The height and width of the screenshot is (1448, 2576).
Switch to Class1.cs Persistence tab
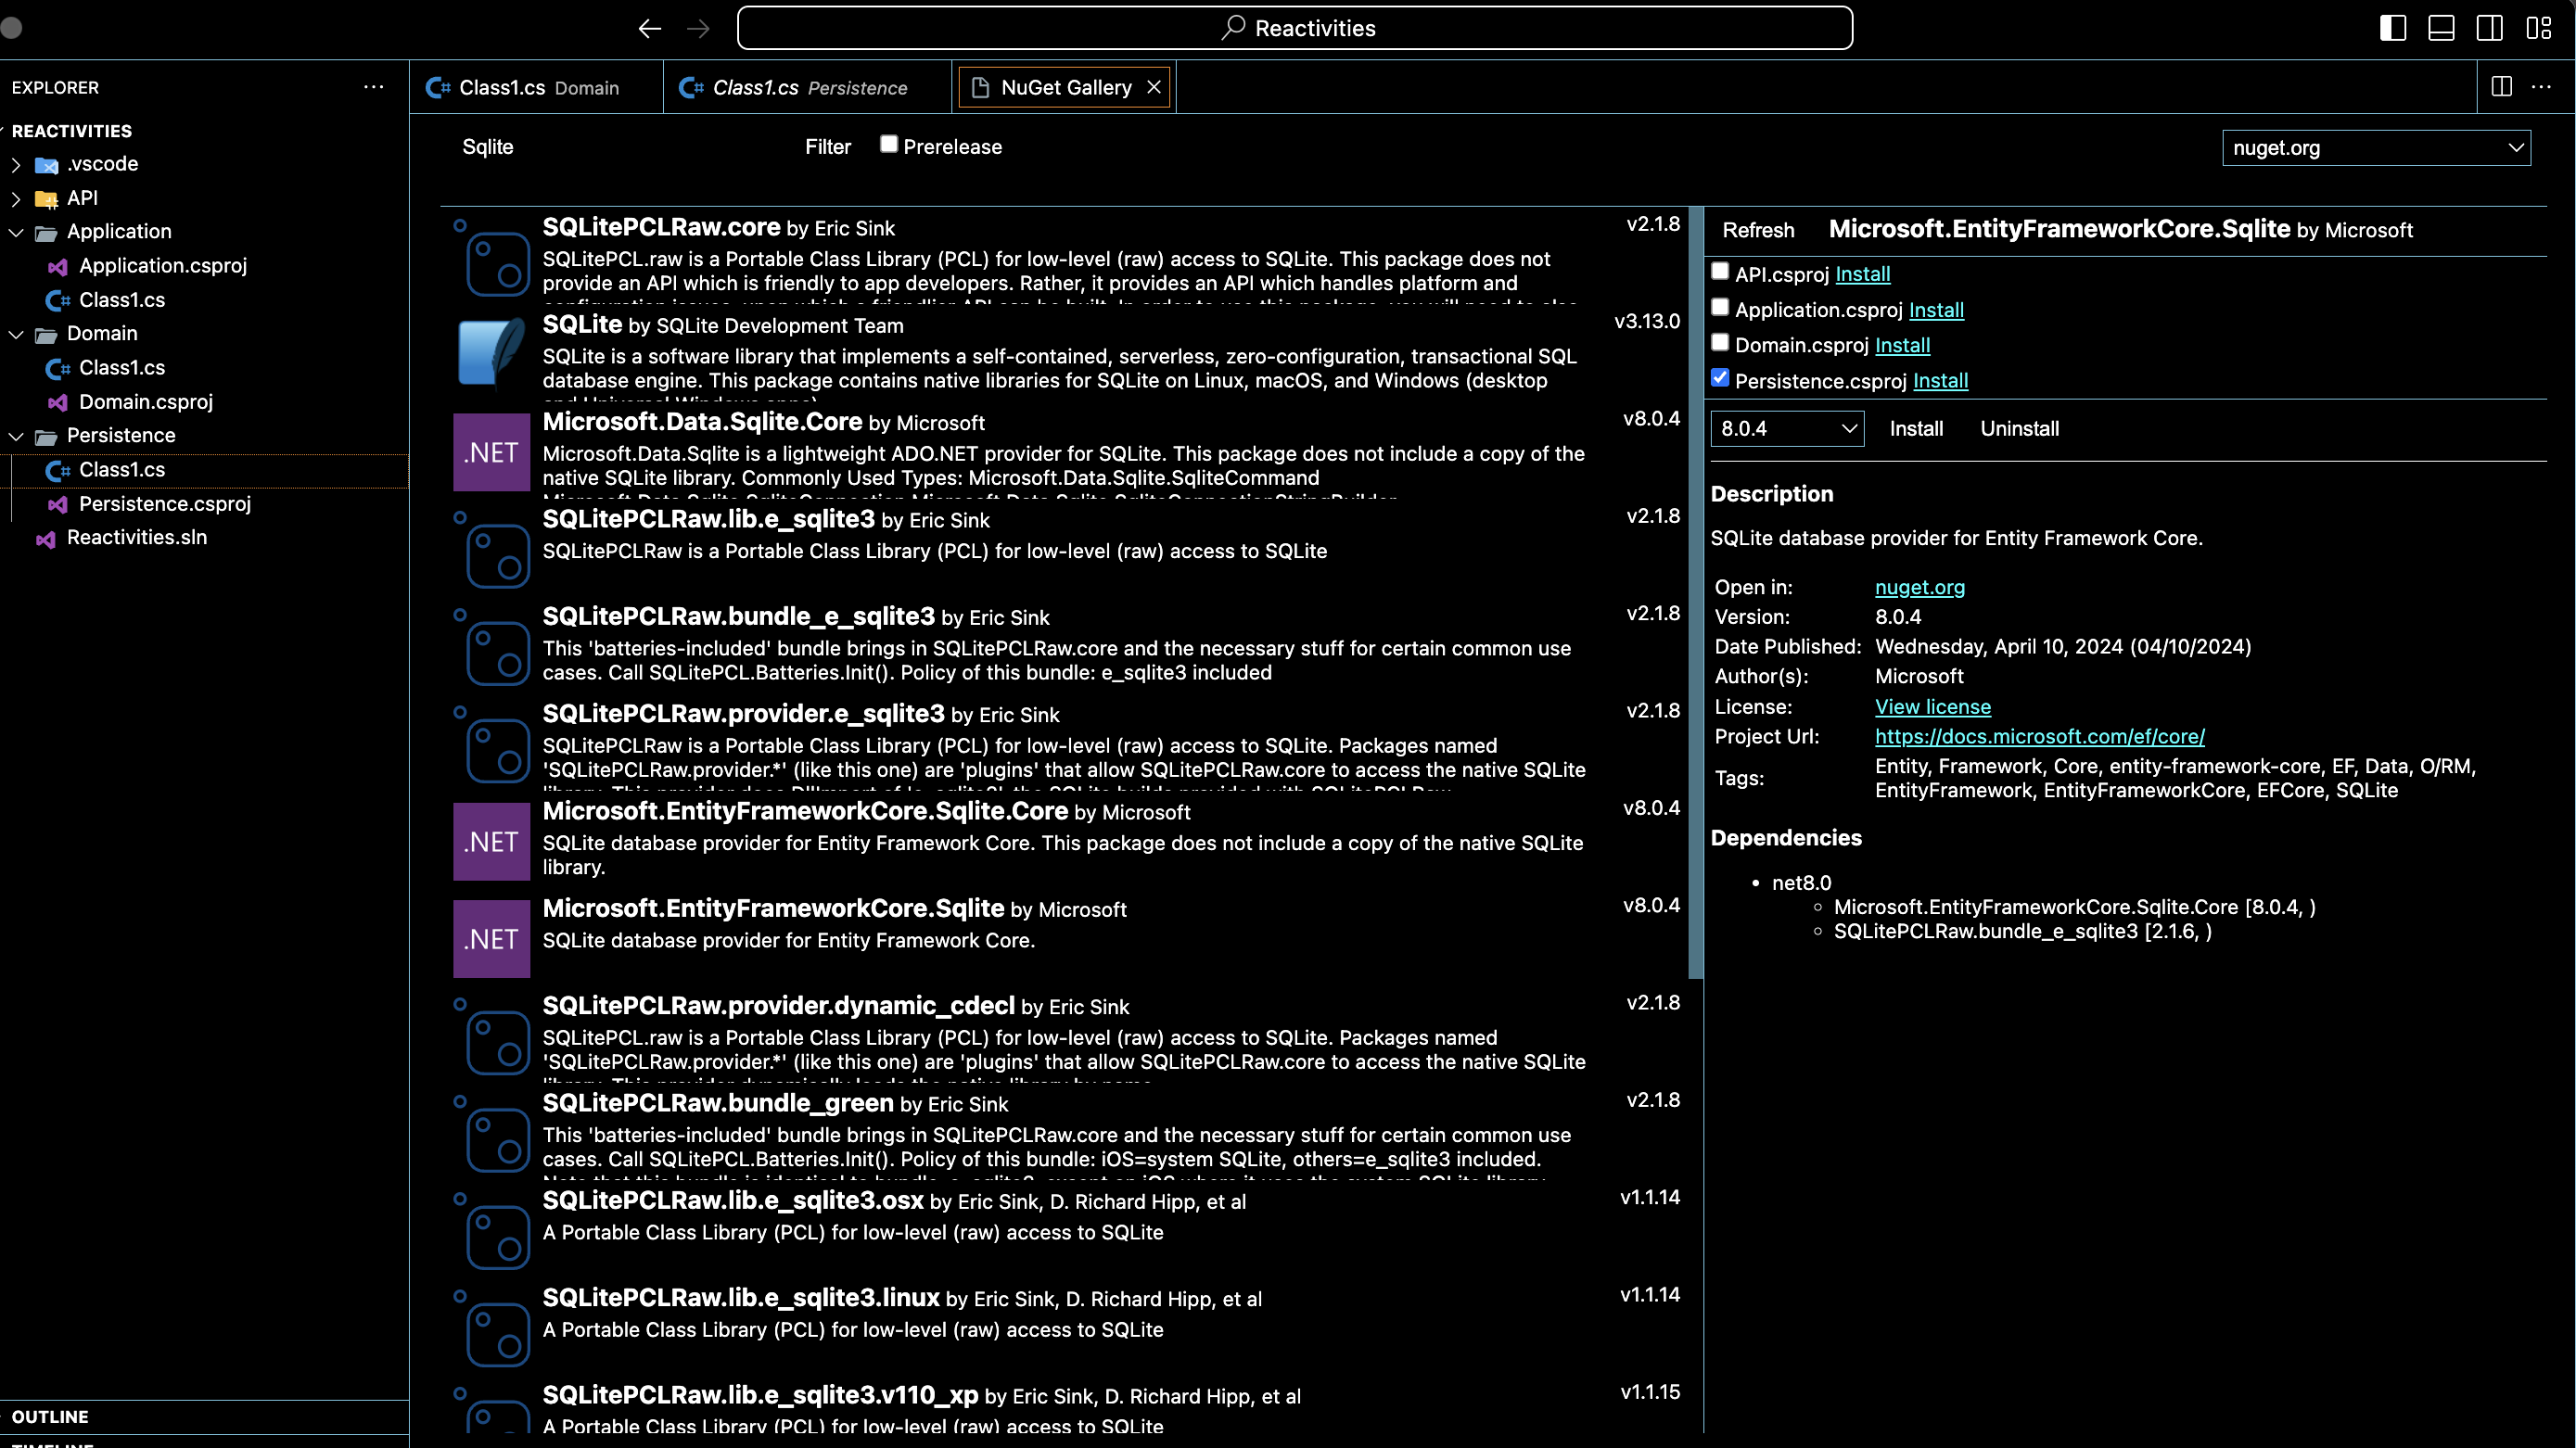807,88
